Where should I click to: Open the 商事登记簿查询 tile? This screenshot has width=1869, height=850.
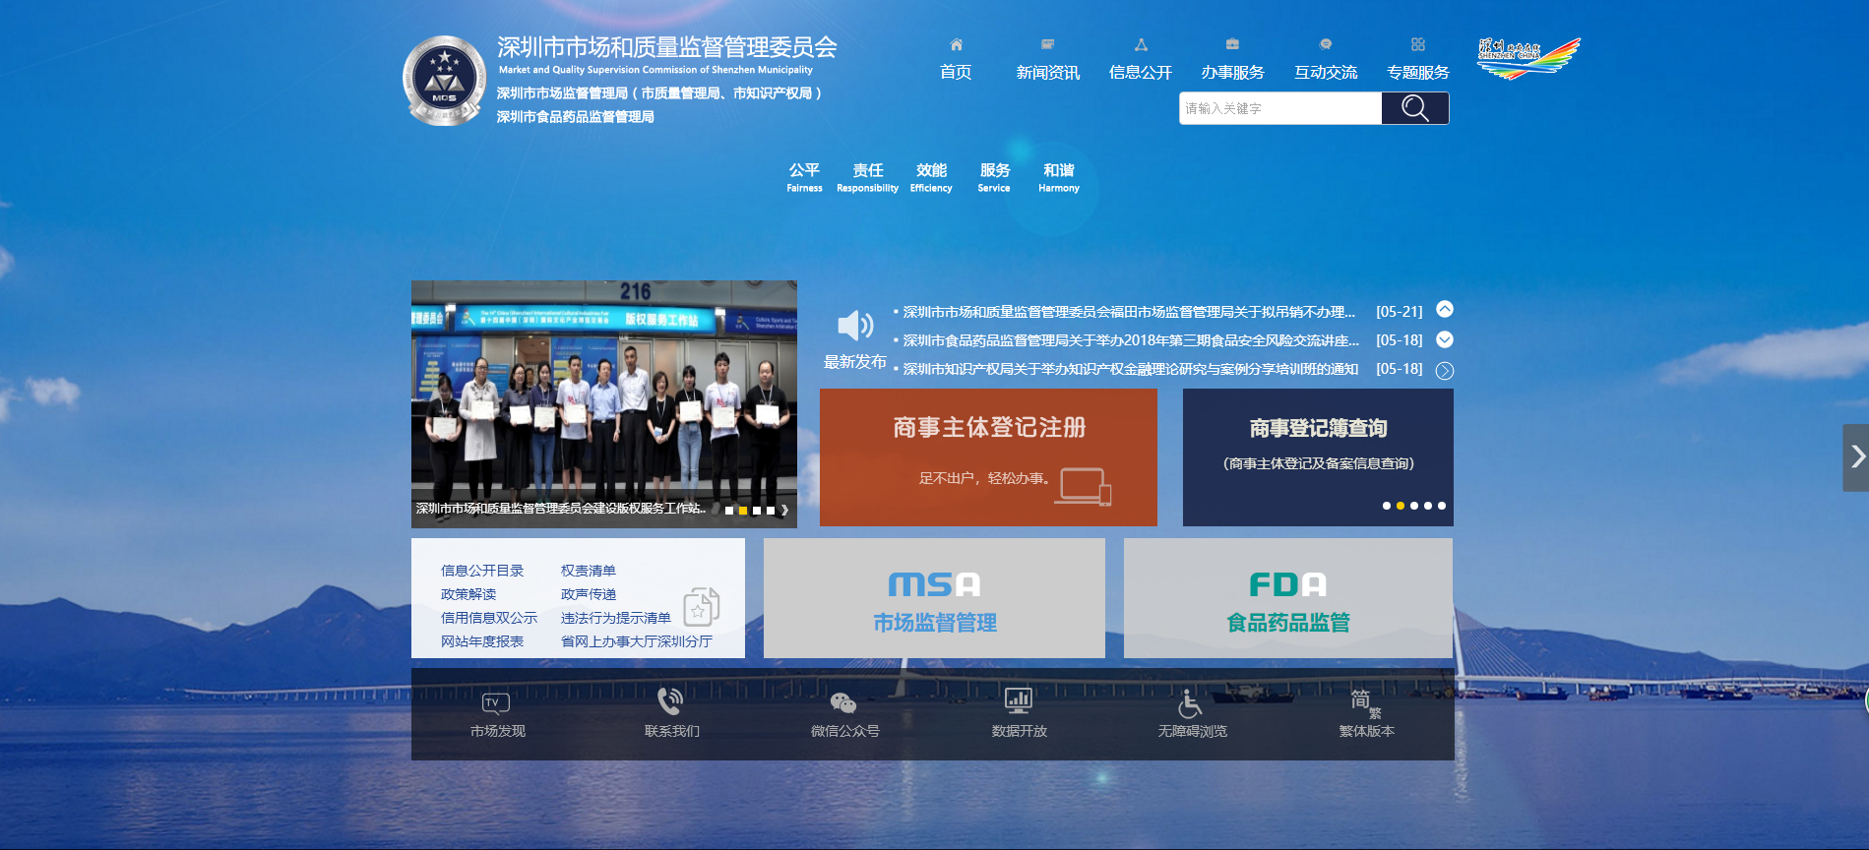pyautogui.click(x=1318, y=457)
